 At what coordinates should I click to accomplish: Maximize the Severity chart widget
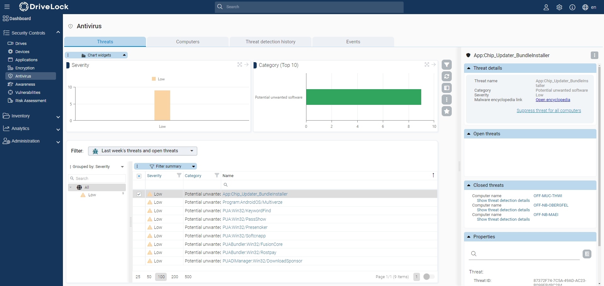point(240,64)
